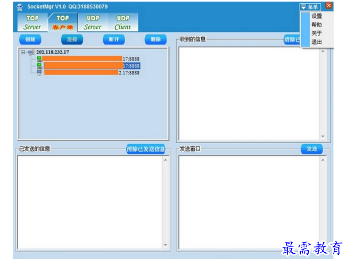Viewport: 347px width, 265px height.
Task: Click inside the 已发送的信息 text area
Action: [90, 202]
